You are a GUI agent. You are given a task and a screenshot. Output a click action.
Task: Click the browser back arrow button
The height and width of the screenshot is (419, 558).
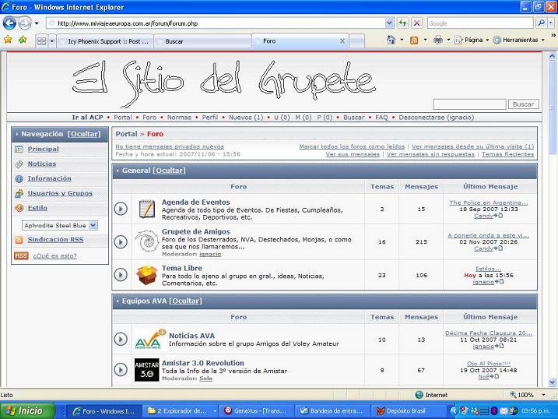[x=10, y=23]
